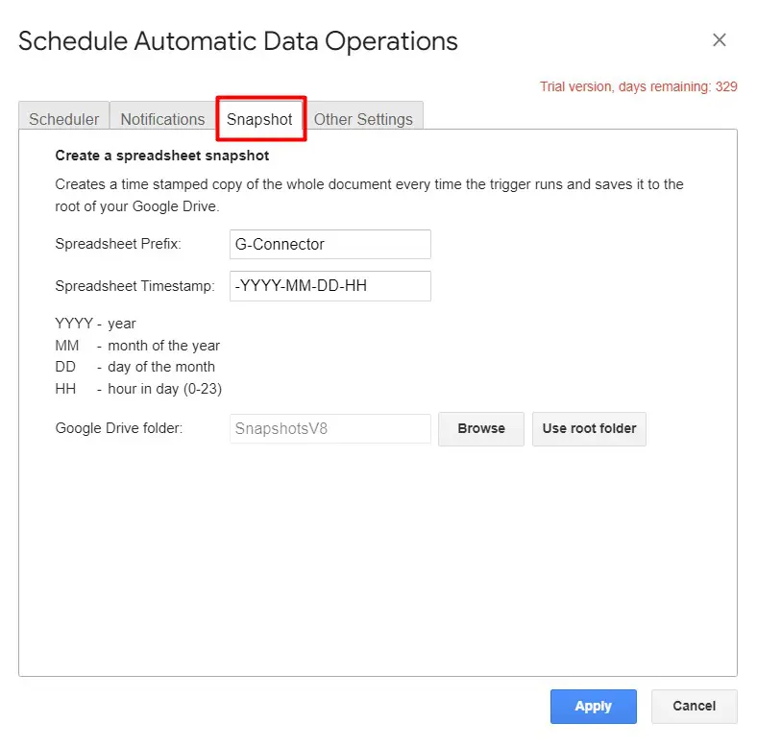Screen dimensions: 757x746
Task: Click the Schedule Automatic Data Operations title
Action: tap(238, 41)
